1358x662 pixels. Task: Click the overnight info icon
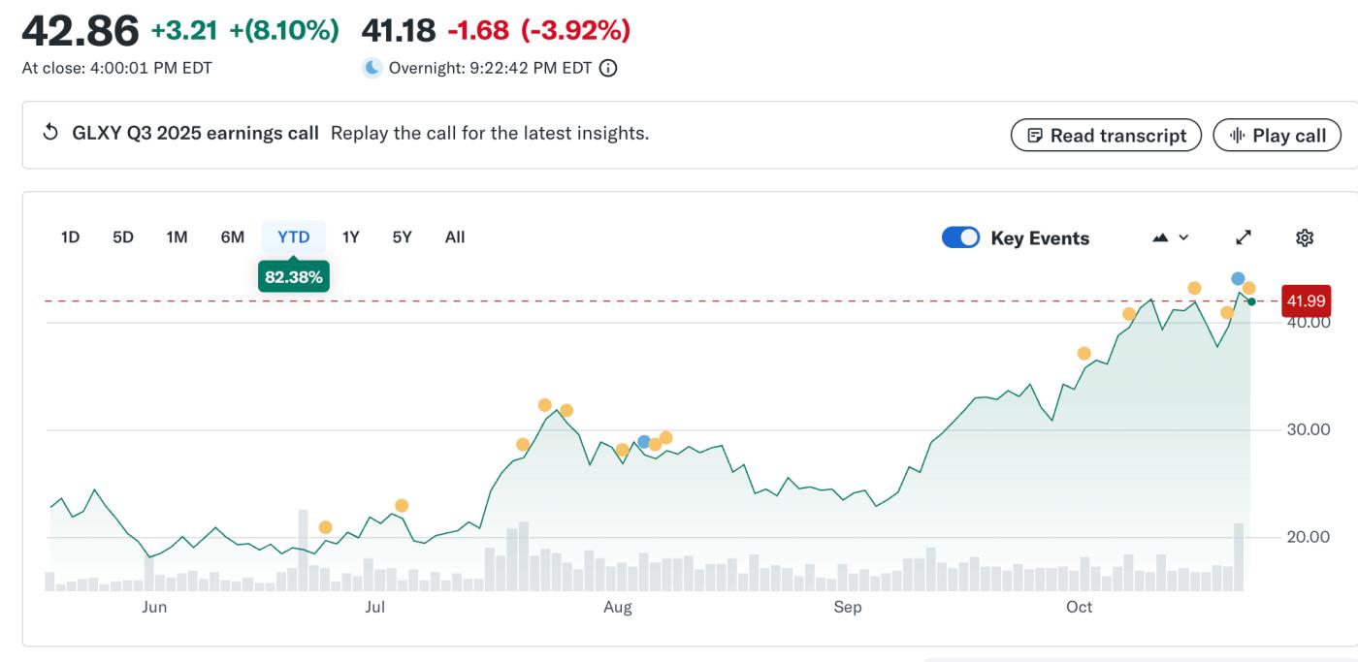pos(608,68)
